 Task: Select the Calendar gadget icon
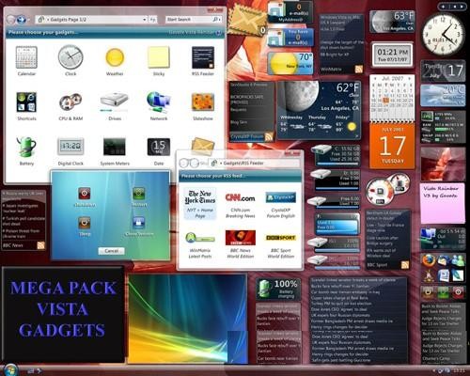click(26, 57)
